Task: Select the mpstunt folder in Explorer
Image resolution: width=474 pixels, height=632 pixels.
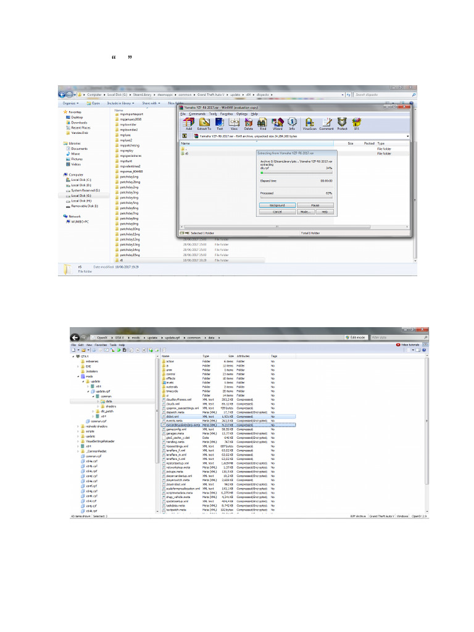Action: coord(123,161)
